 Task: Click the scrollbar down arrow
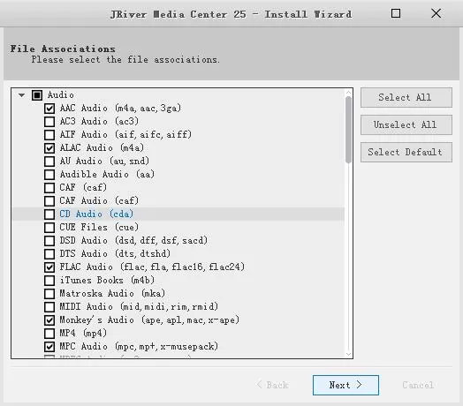pyautogui.click(x=348, y=354)
